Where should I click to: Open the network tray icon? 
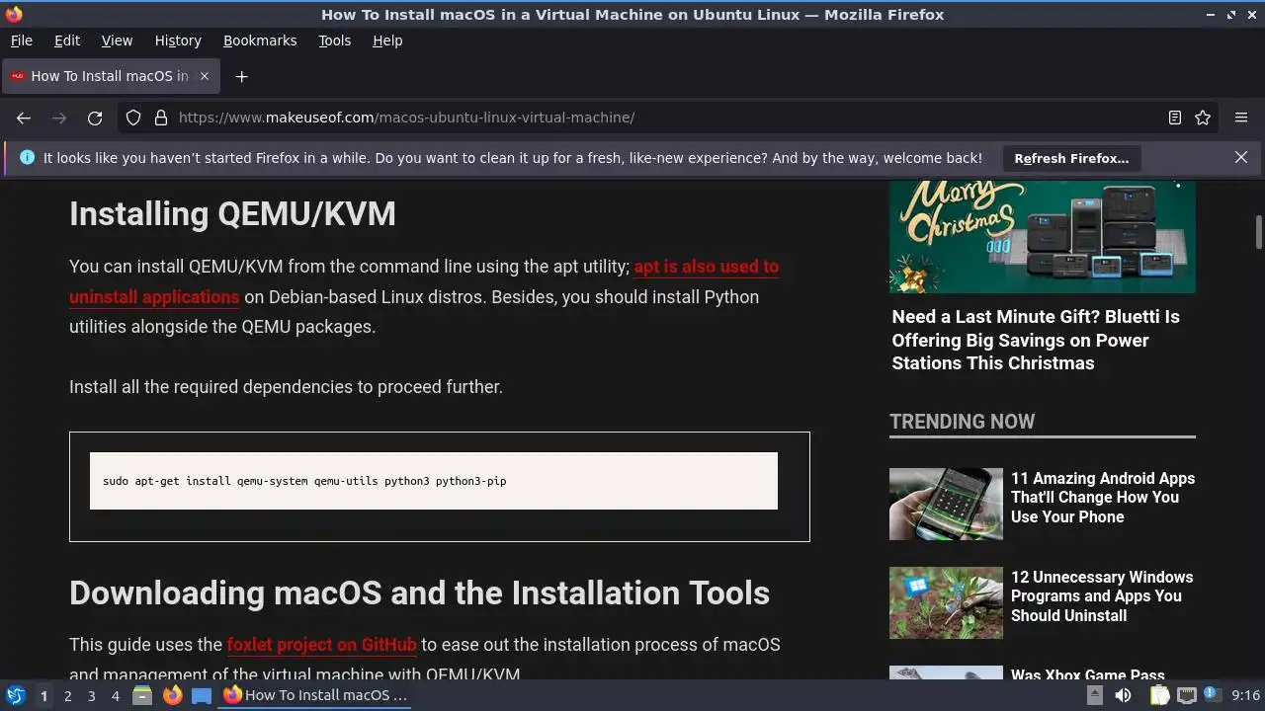(x=1187, y=695)
